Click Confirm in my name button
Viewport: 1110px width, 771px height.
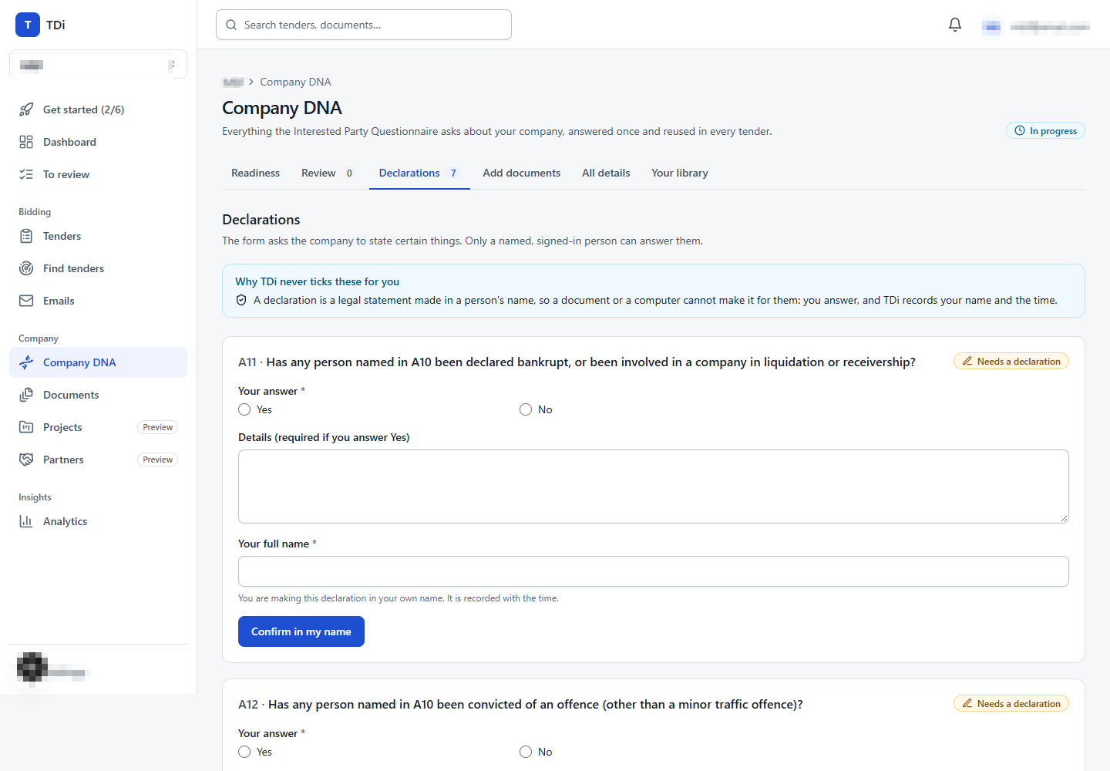pyautogui.click(x=301, y=631)
